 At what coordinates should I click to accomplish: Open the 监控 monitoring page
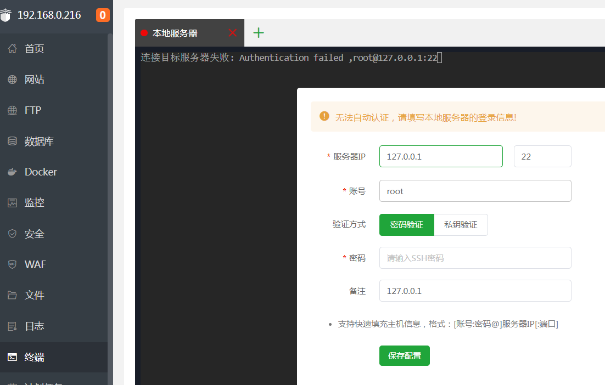[34, 202]
